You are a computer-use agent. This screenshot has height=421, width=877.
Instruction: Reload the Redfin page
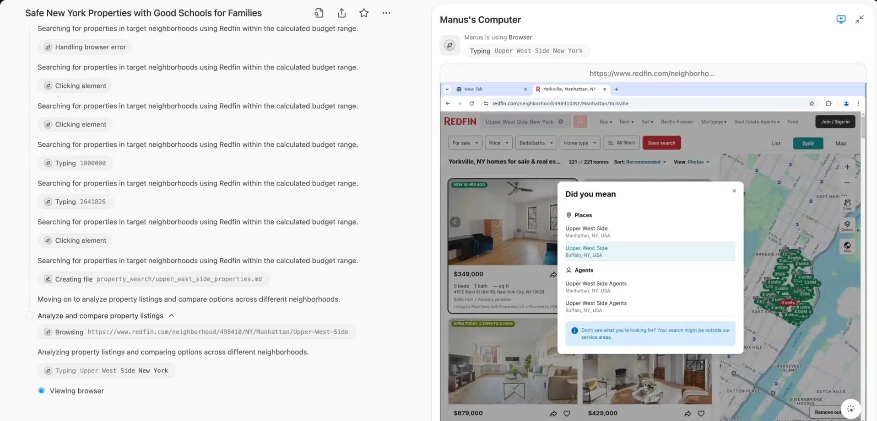(471, 104)
